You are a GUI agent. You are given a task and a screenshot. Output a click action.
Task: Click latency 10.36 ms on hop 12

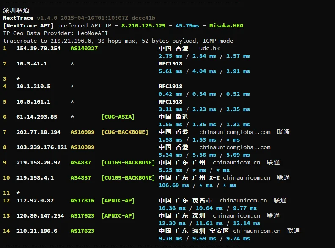click(x=172, y=208)
